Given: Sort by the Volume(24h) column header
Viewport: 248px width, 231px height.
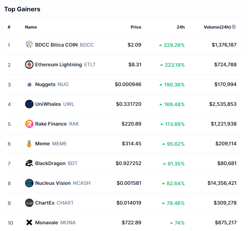Looking at the screenshot, I should click(217, 27).
